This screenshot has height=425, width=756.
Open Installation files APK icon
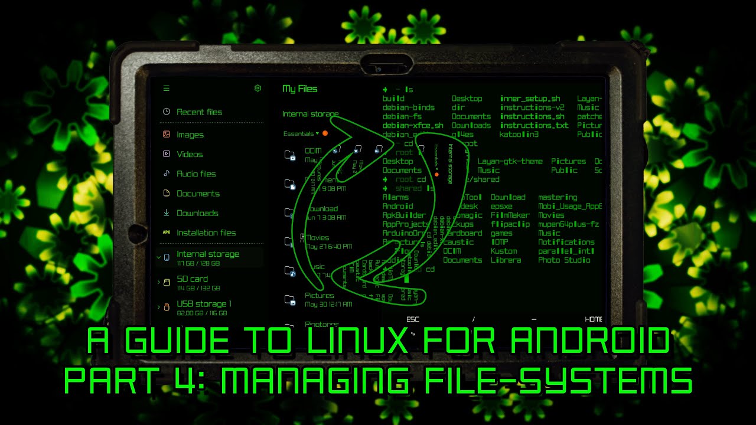tap(167, 233)
